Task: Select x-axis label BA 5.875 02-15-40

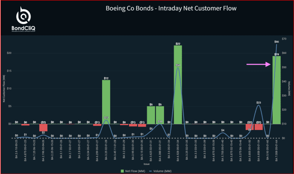Action: coord(232,150)
